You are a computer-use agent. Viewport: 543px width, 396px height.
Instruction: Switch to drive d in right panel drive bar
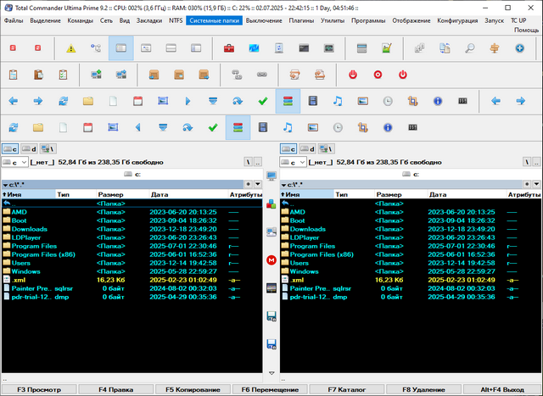pos(307,149)
